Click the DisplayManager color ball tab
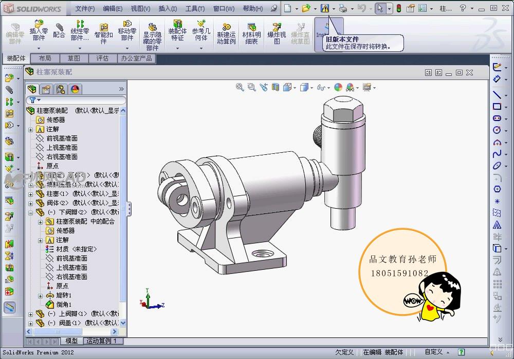 point(75,89)
